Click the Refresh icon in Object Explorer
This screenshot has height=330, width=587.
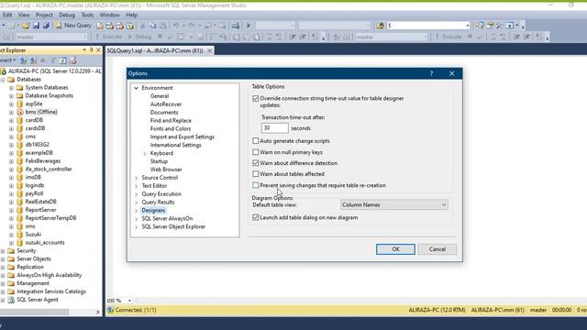point(62,60)
